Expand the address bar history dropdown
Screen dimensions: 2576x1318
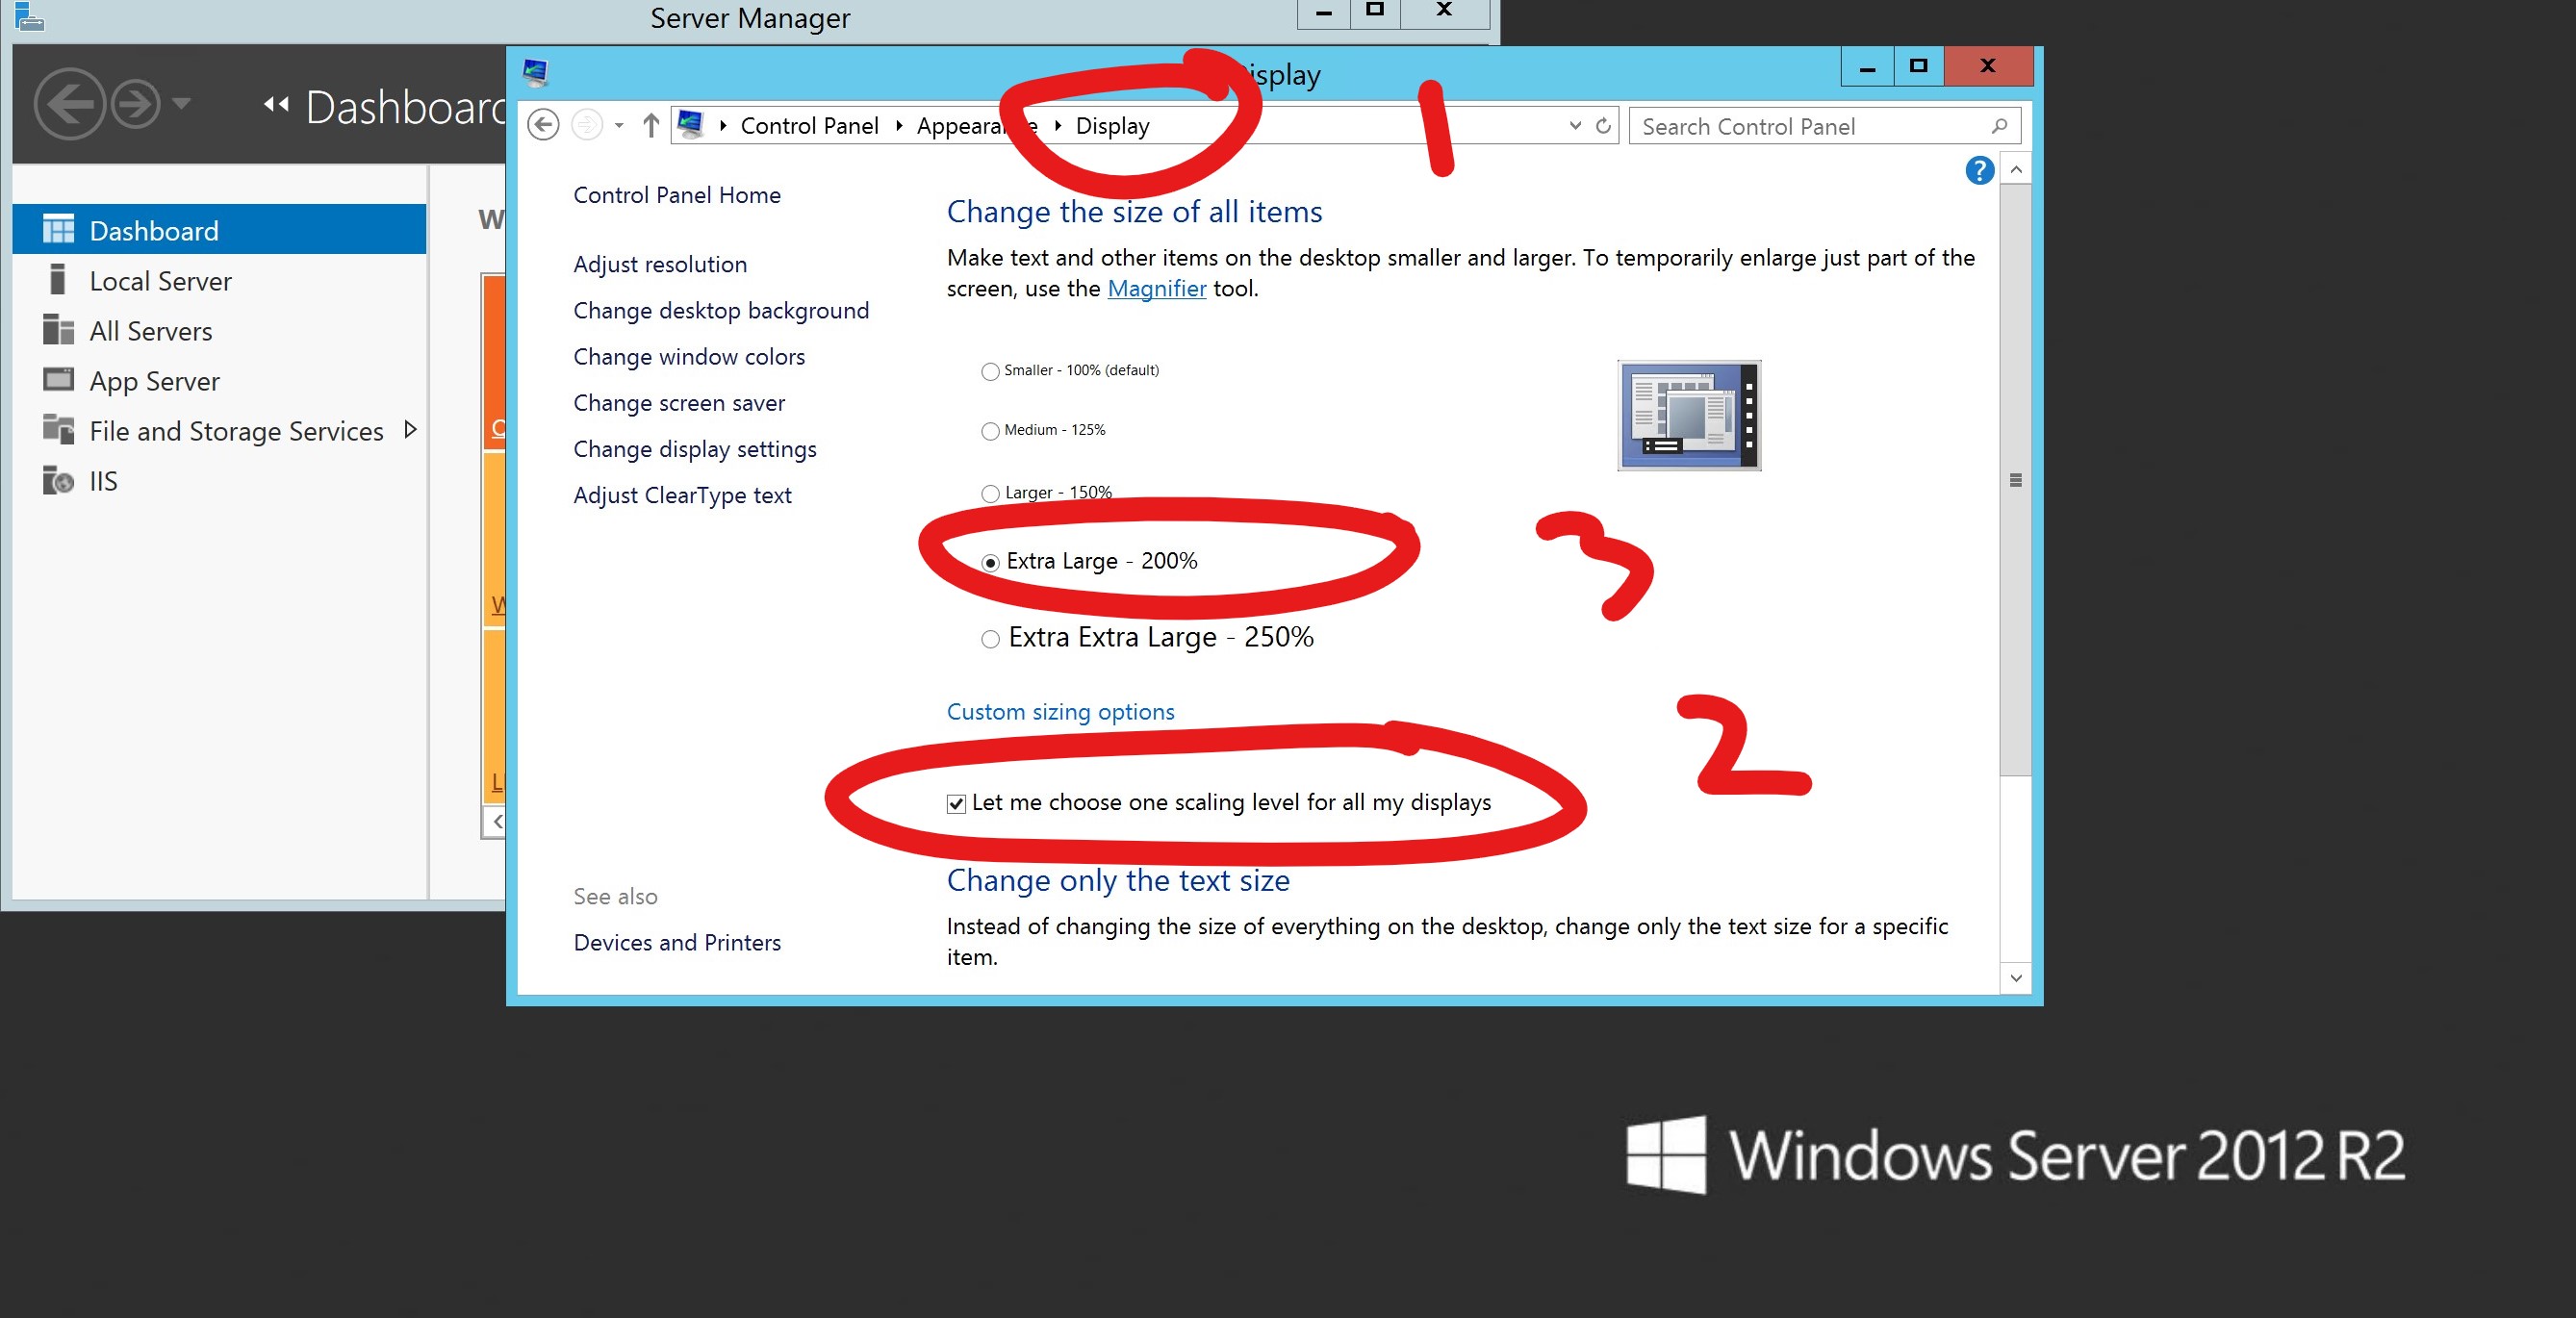[1575, 126]
